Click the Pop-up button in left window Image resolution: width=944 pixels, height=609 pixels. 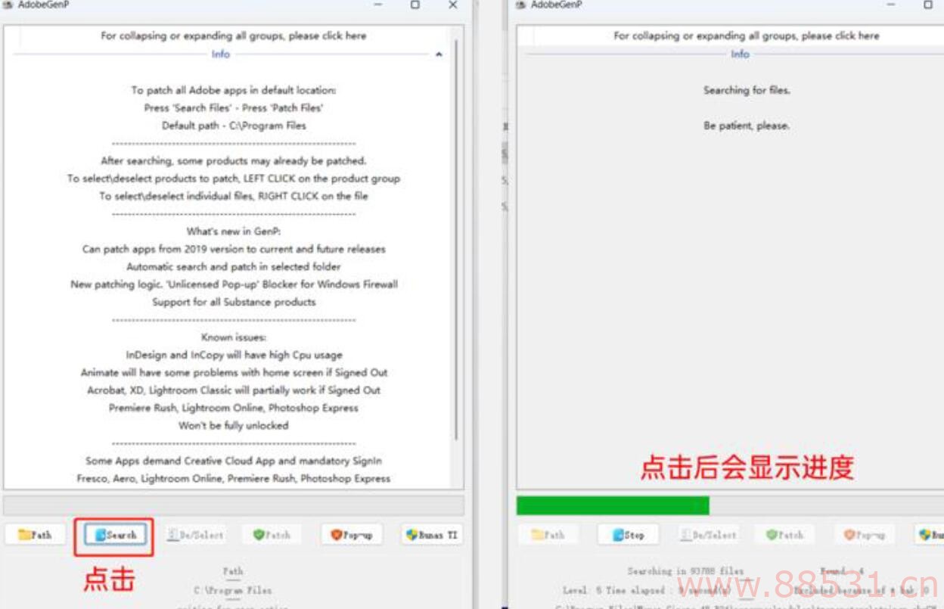351,534
